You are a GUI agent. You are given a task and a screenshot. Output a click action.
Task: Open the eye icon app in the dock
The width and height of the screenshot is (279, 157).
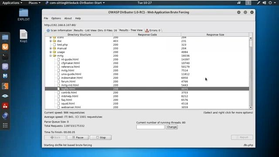point(5,96)
